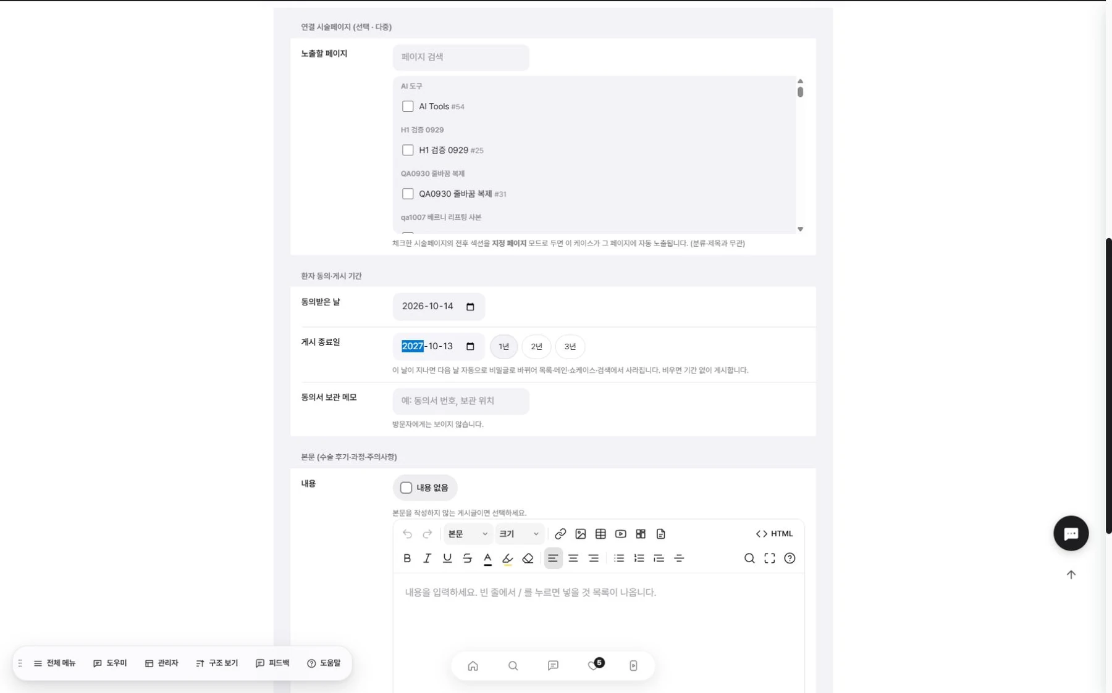
Task: Set period with the 2년 button
Action: (x=536, y=347)
